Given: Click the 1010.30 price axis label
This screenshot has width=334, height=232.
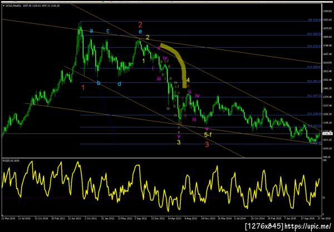Looking at the screenshot, I should click(327, 149).
